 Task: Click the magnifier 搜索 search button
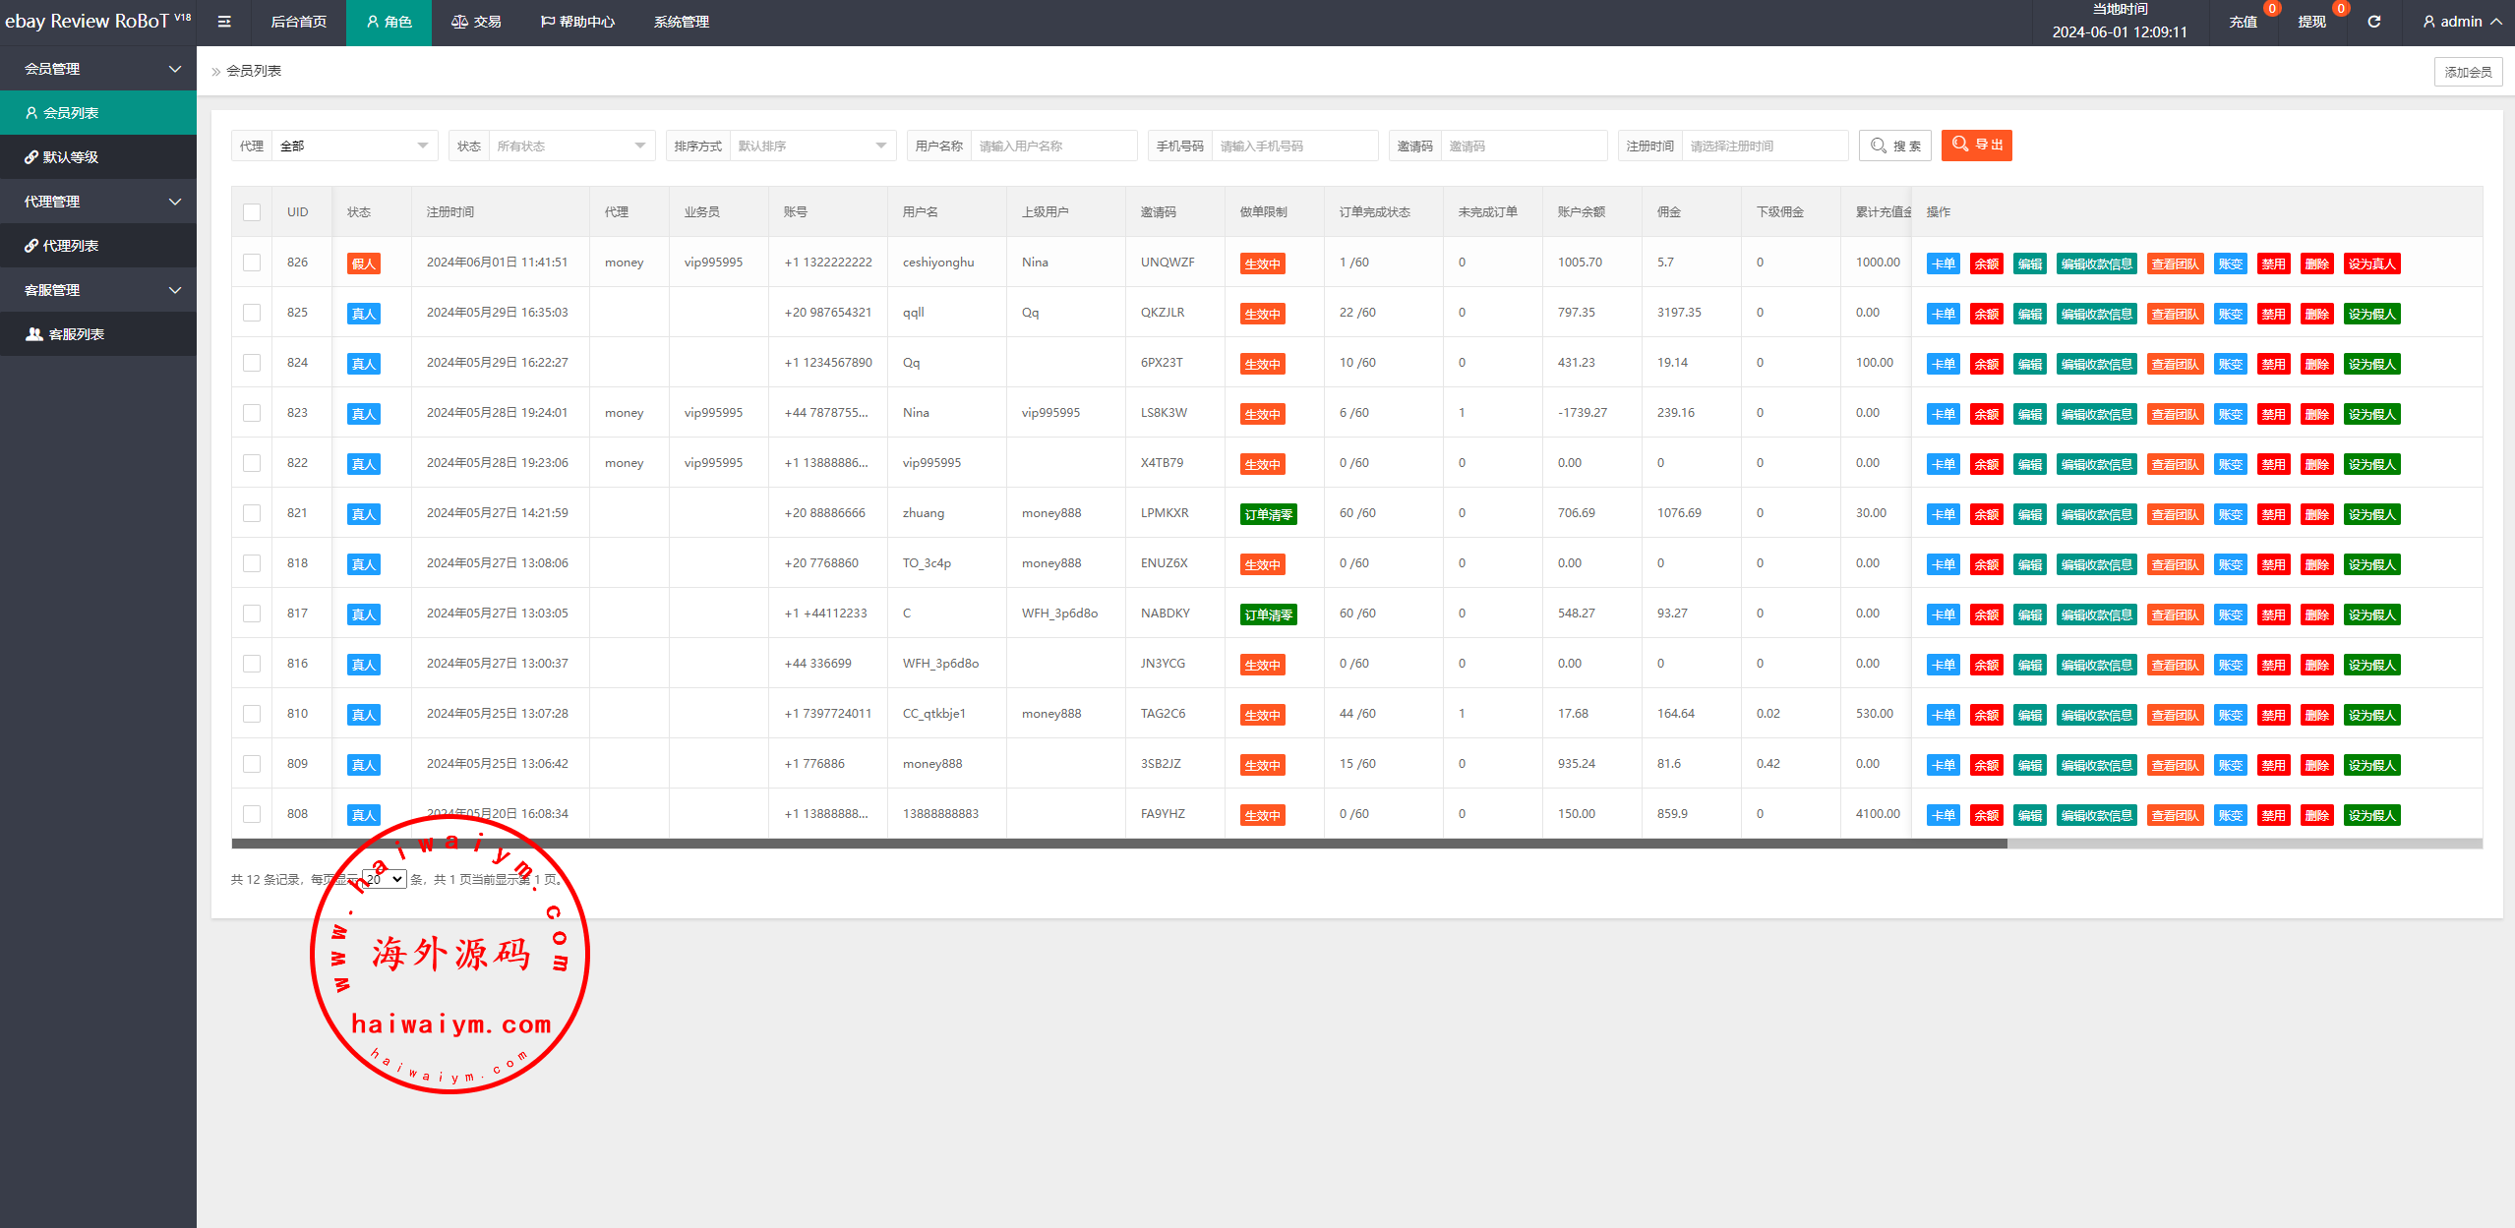1894,146
